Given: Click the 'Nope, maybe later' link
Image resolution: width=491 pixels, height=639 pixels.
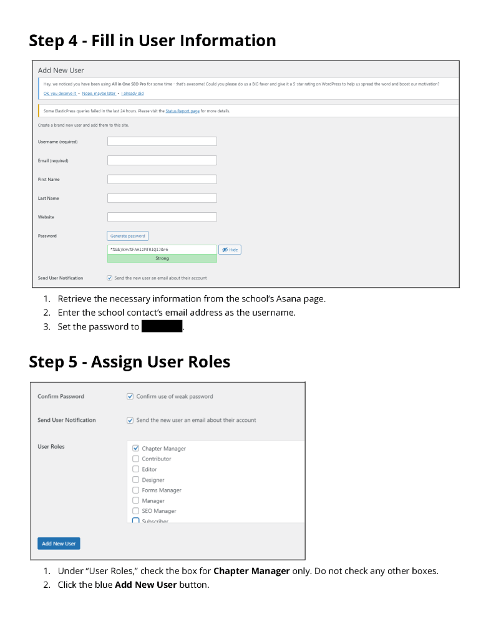Looking at the screenshot, I should coord(99,94).
